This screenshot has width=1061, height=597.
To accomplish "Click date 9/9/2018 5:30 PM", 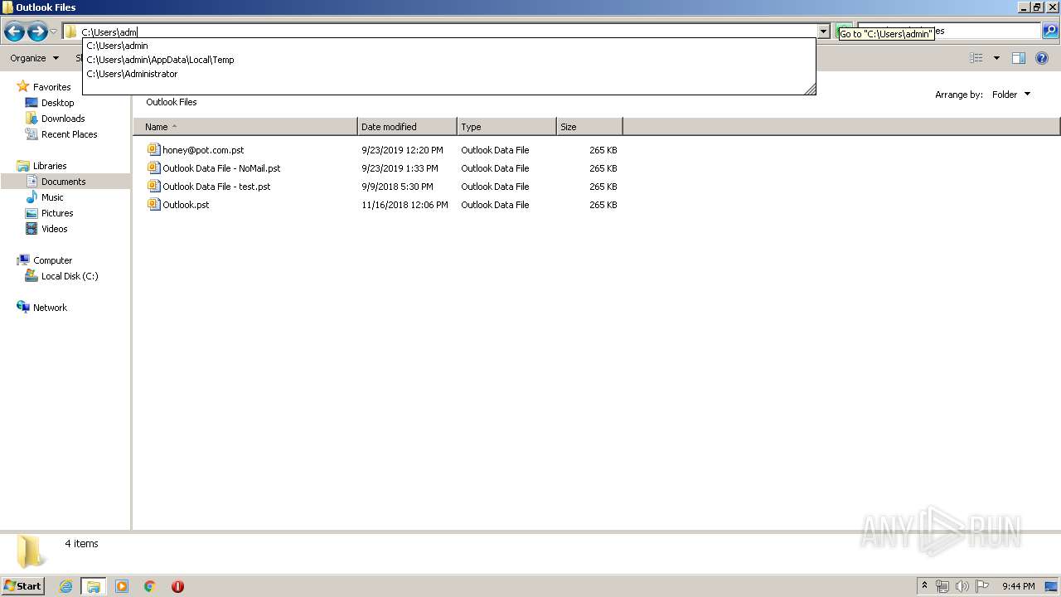I will pos(397,187).
